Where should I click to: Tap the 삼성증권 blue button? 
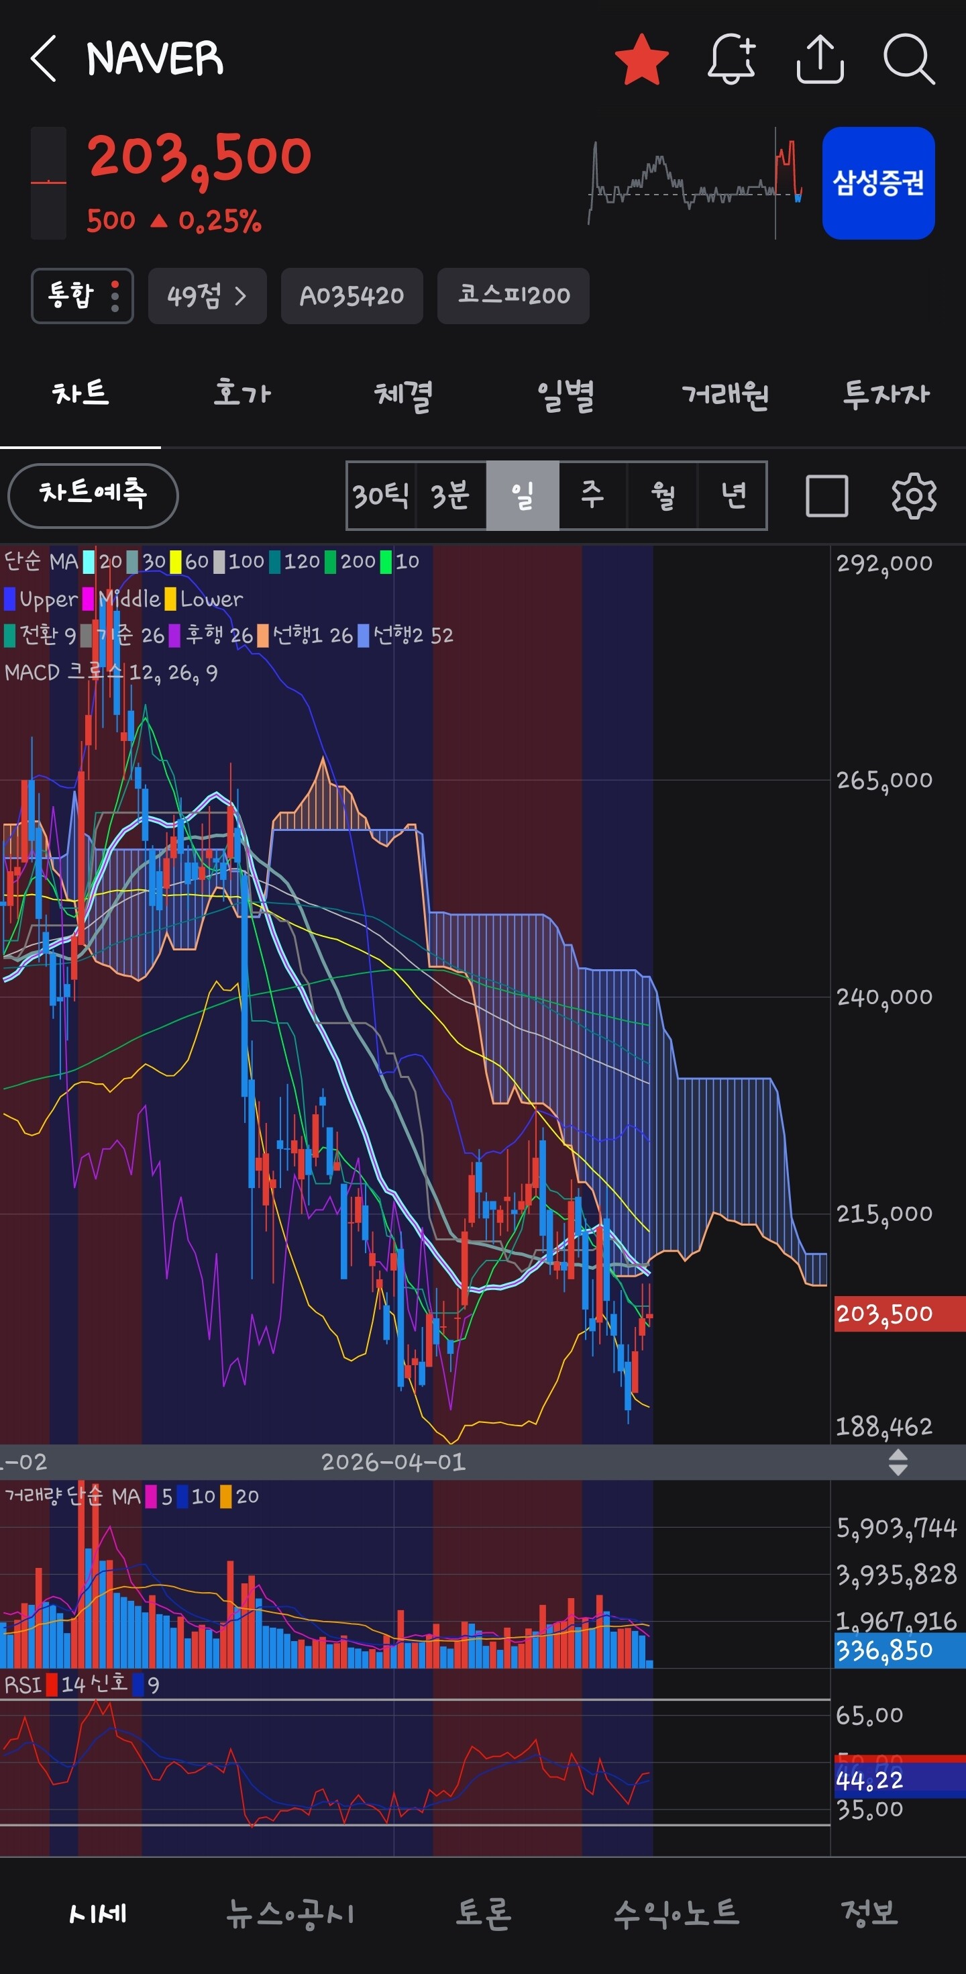(x=878, y=183)
